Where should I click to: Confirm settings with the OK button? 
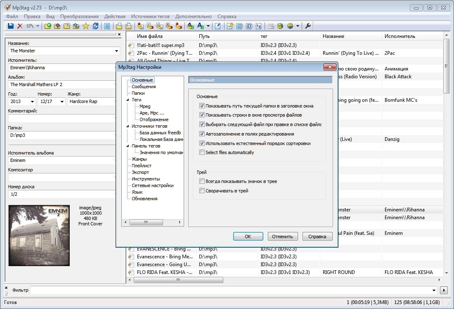click(x=248, y=236)
